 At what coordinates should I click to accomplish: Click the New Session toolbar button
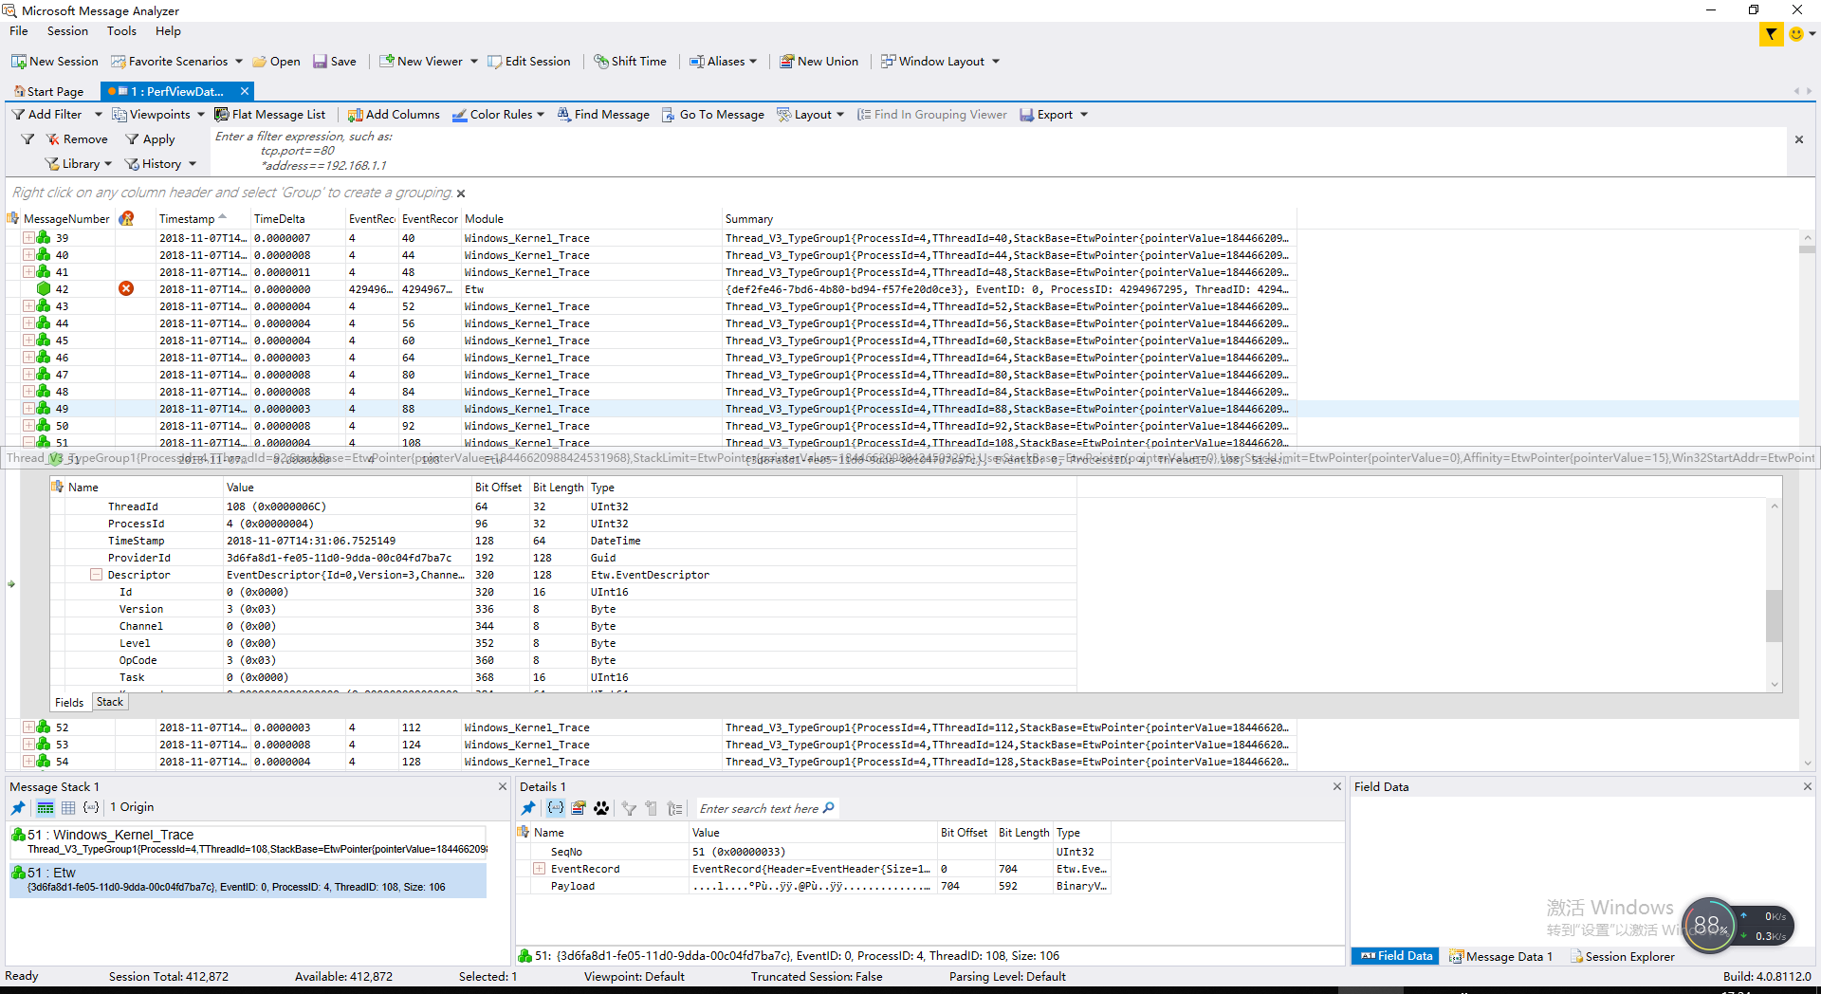click(55, 62)
